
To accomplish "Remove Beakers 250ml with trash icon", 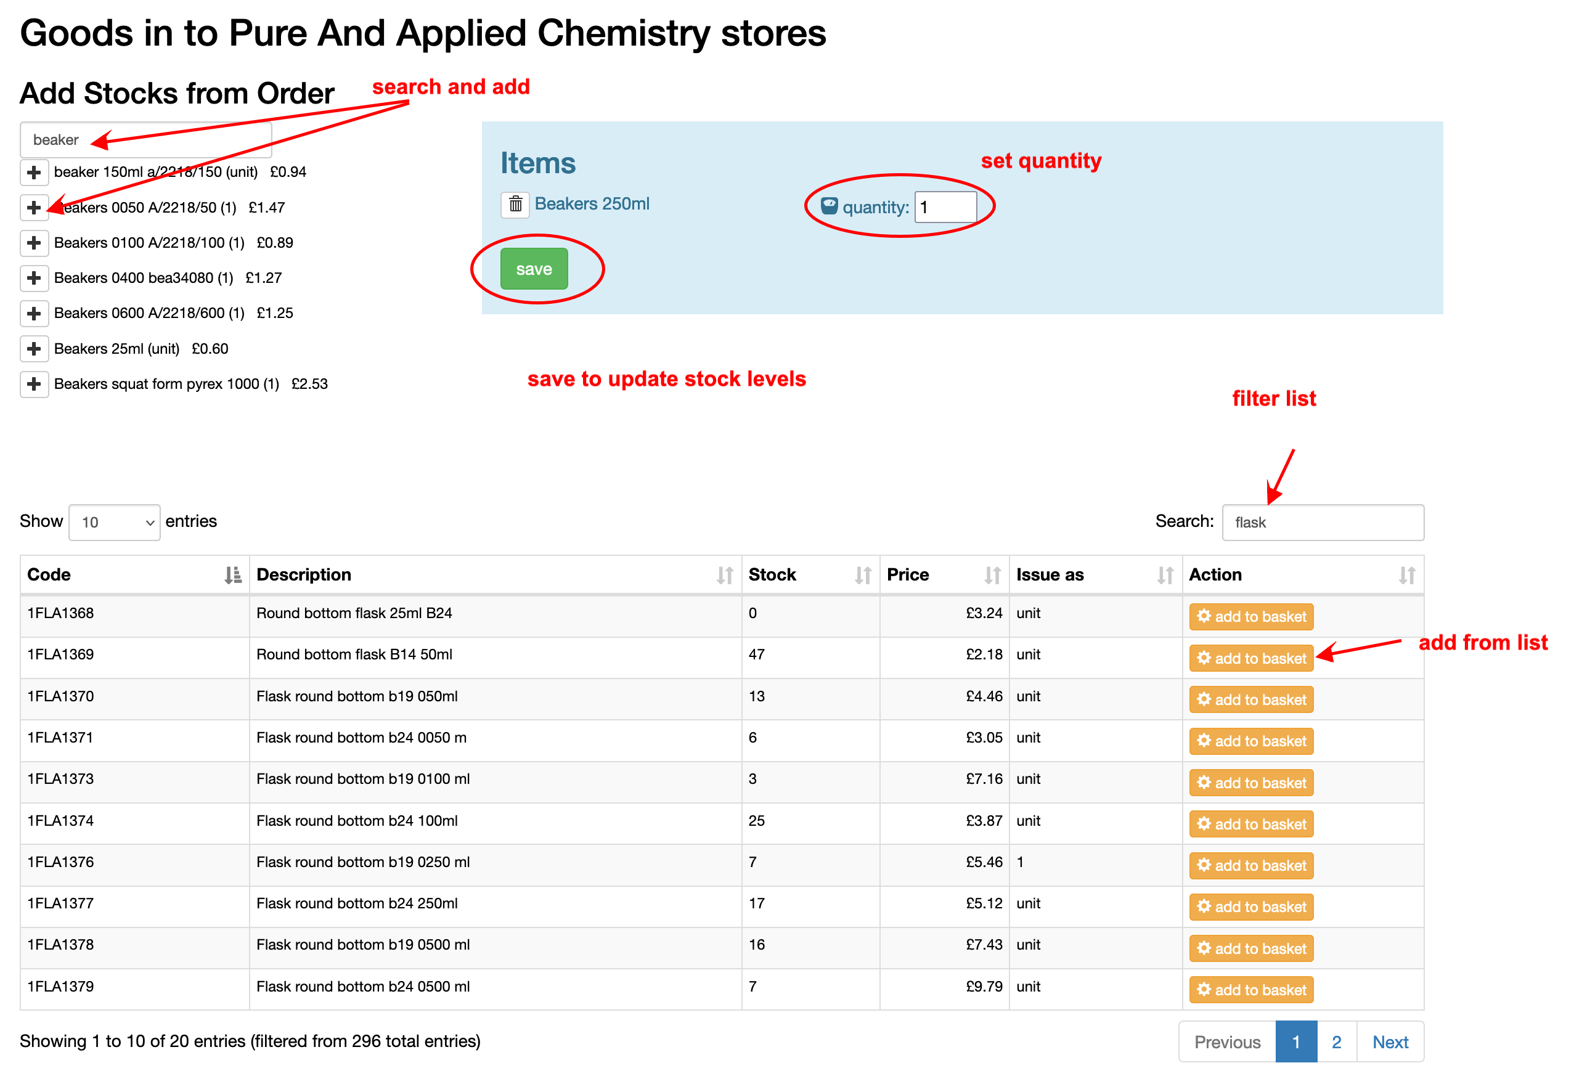I will click(x=515, y=204).
